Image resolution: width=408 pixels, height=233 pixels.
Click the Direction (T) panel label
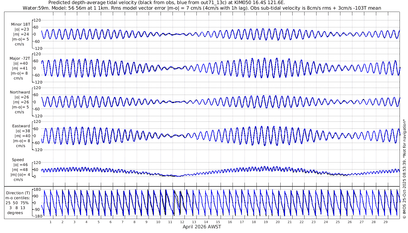[x=18, y=193]
